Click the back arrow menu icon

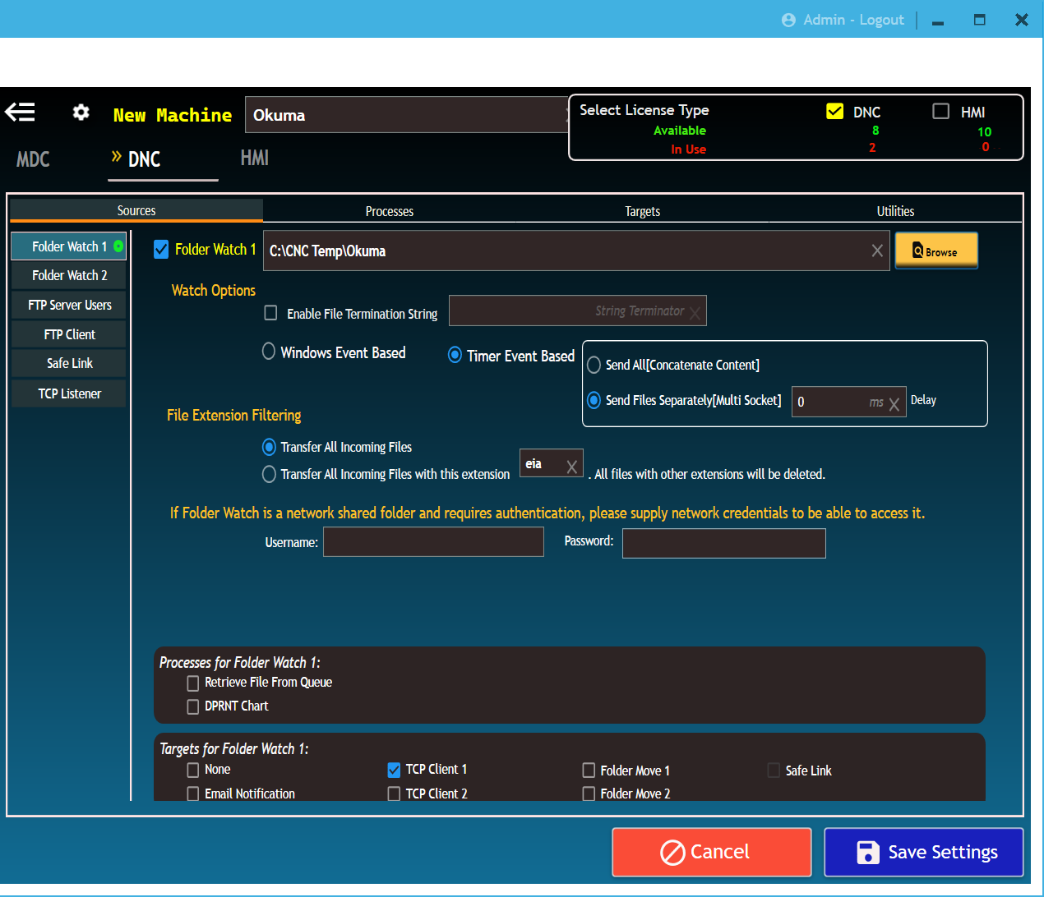[21, 112]
